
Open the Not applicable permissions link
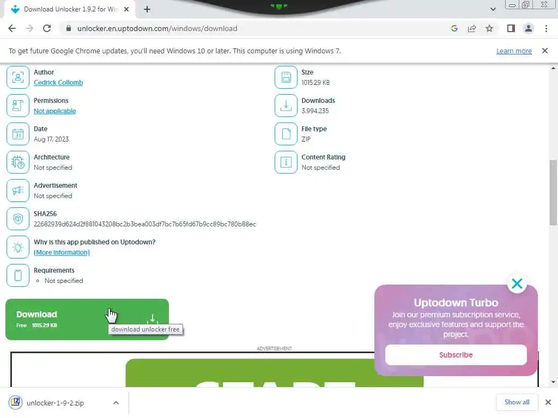[x=55, y=111]
